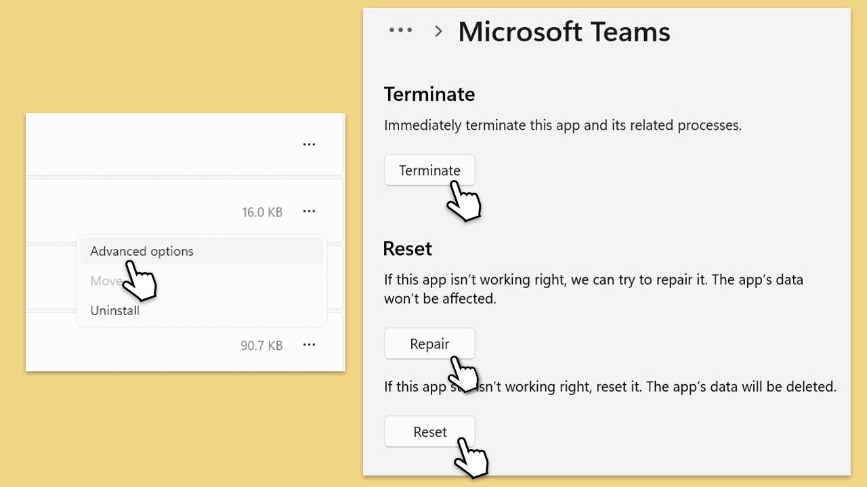The image size is (867, 487).
Task: Click the Reset section heading
Action: coord(408,248)
